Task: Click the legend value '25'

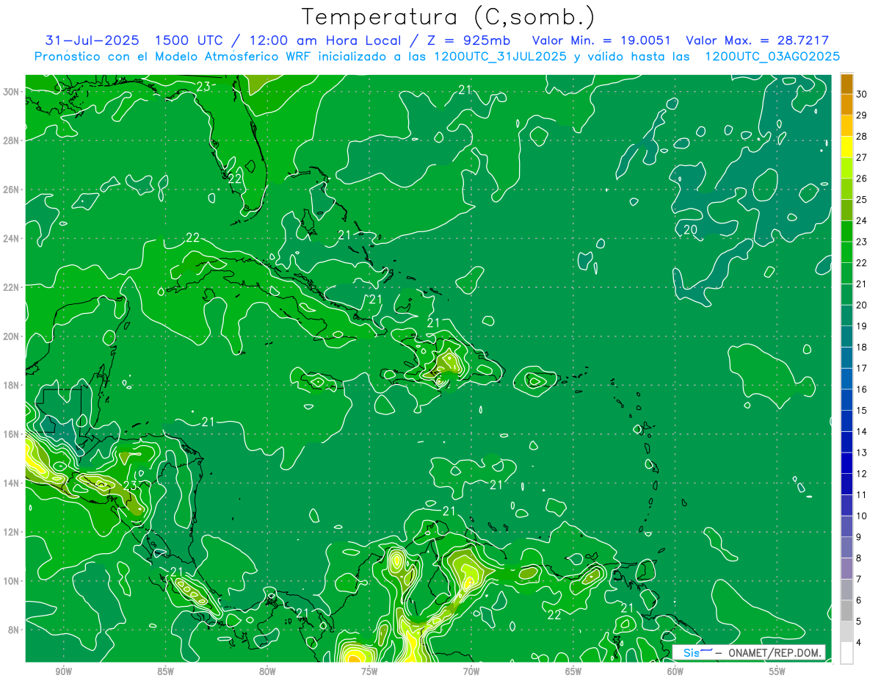Action: click(x=862, y=200)
